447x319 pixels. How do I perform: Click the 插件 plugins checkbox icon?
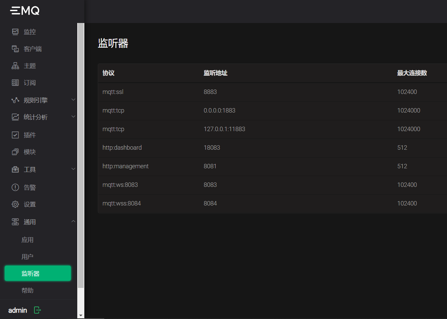tap(15, 135)
